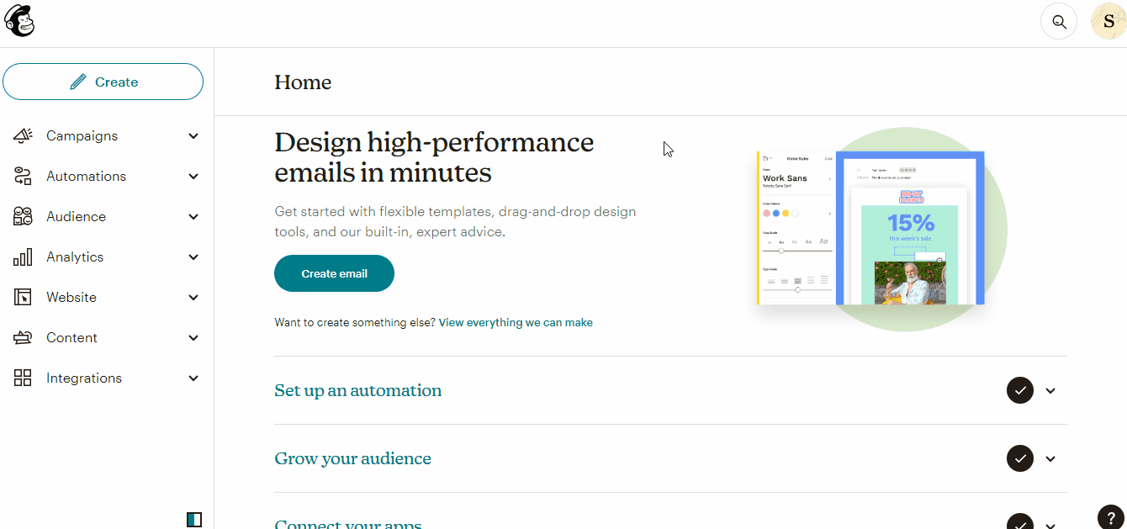
Task: Expand the Grow your audience section
Action: [x=1050, y=458]
